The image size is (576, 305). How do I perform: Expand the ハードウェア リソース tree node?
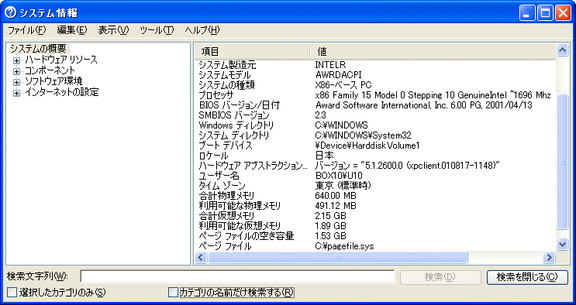click(x=16, y=60)
